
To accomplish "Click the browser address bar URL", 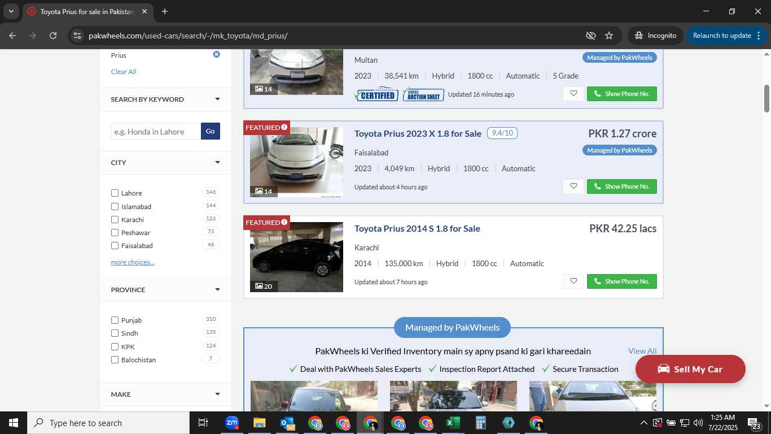I will [x=188, y=36].
